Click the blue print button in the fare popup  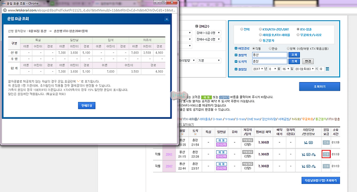[87, 105]
